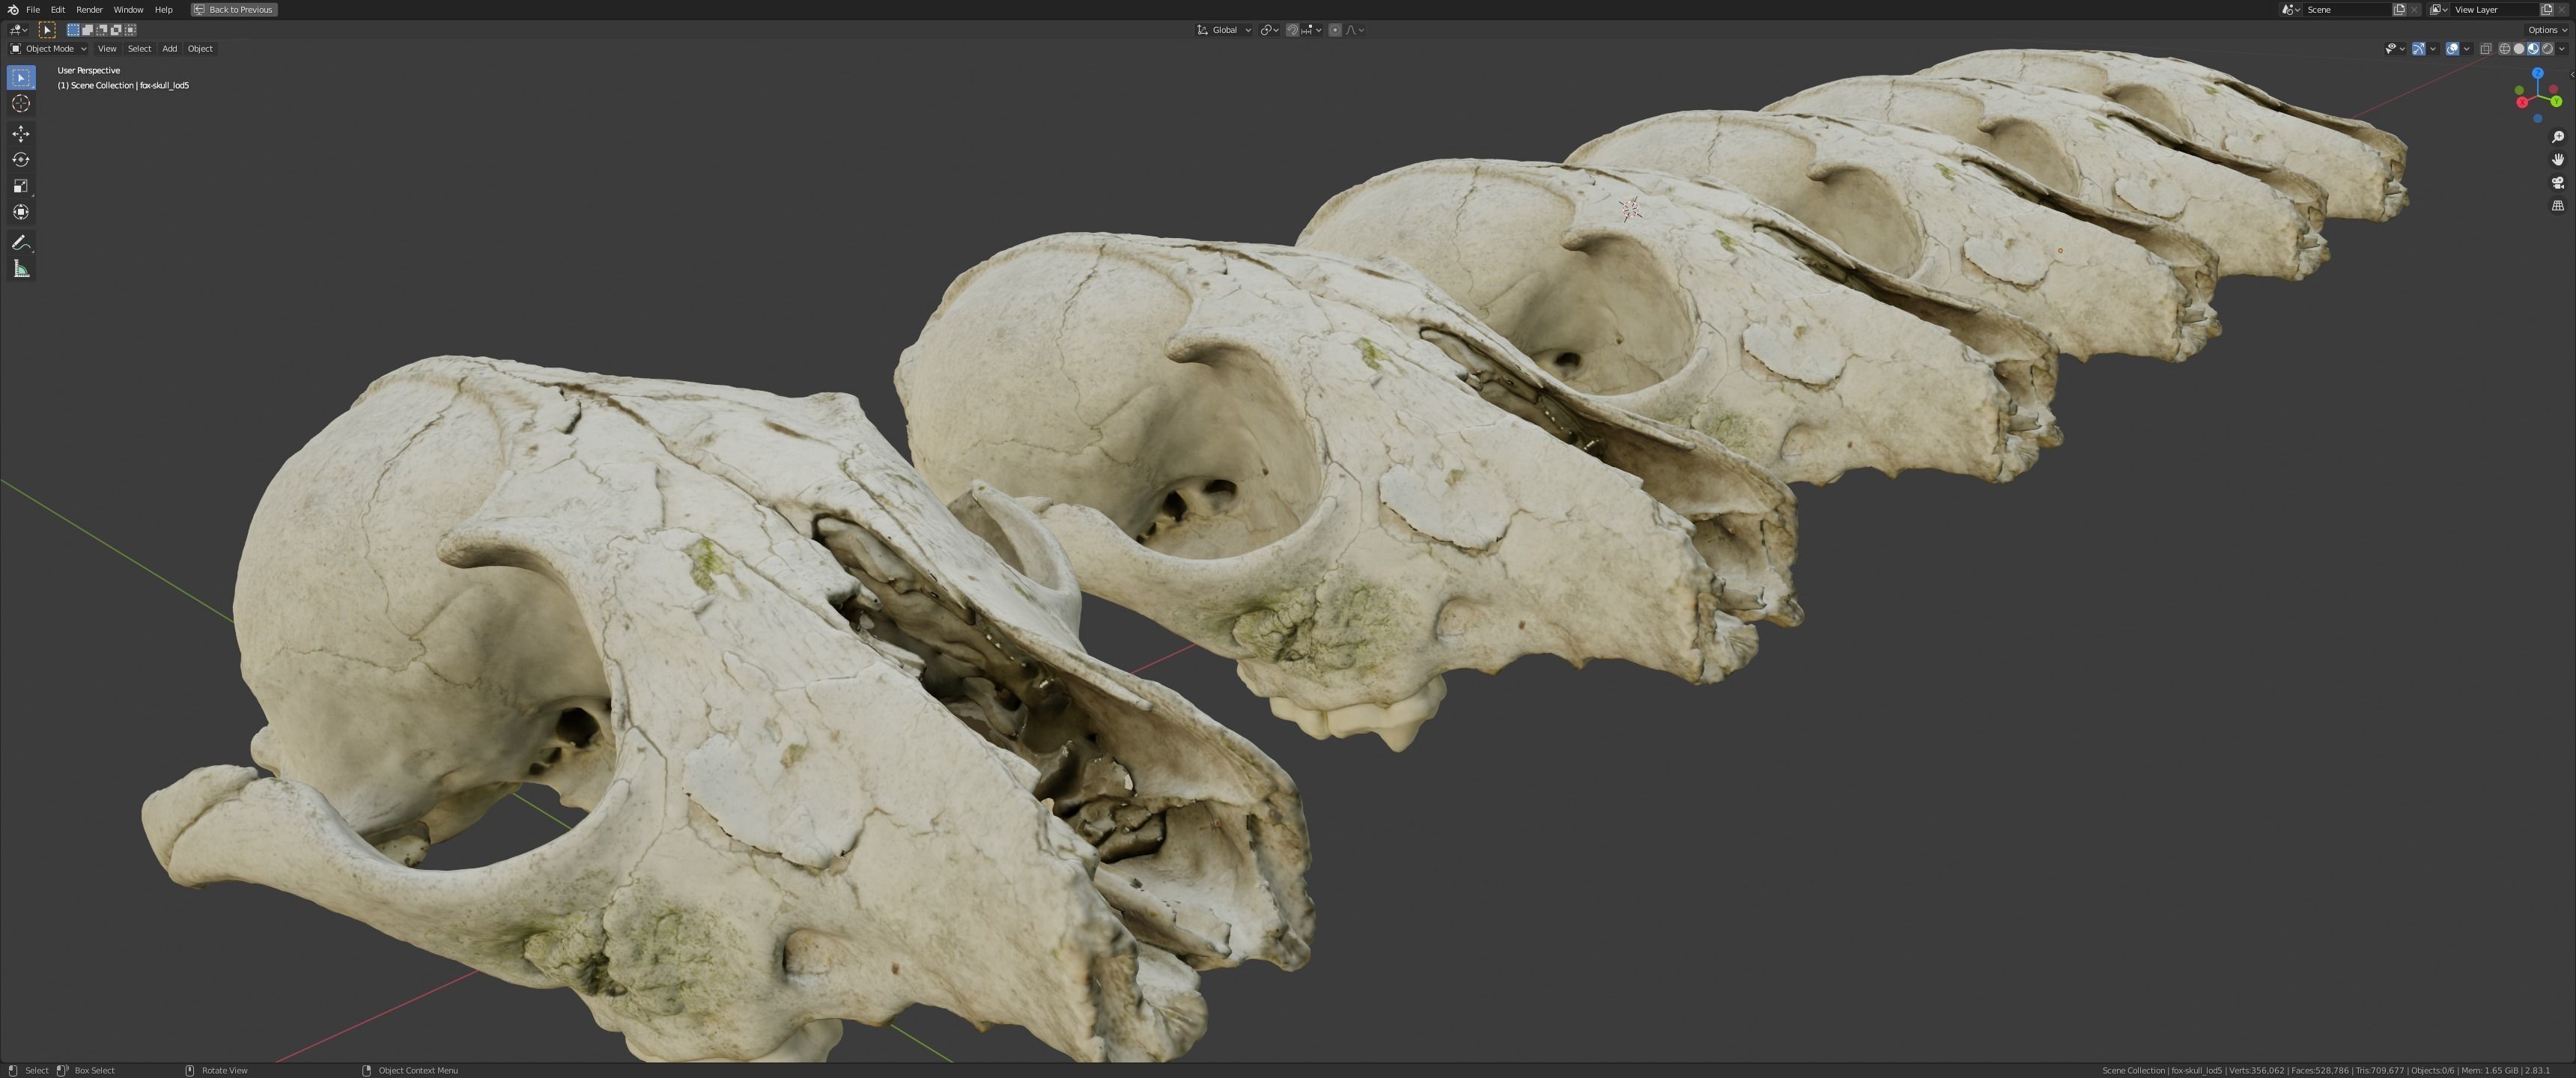
Task: Open the gizmo options dropdown arrow
Action: pos(2433,49)
